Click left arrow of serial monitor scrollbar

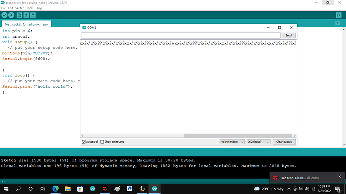click(x=82, y=135)
